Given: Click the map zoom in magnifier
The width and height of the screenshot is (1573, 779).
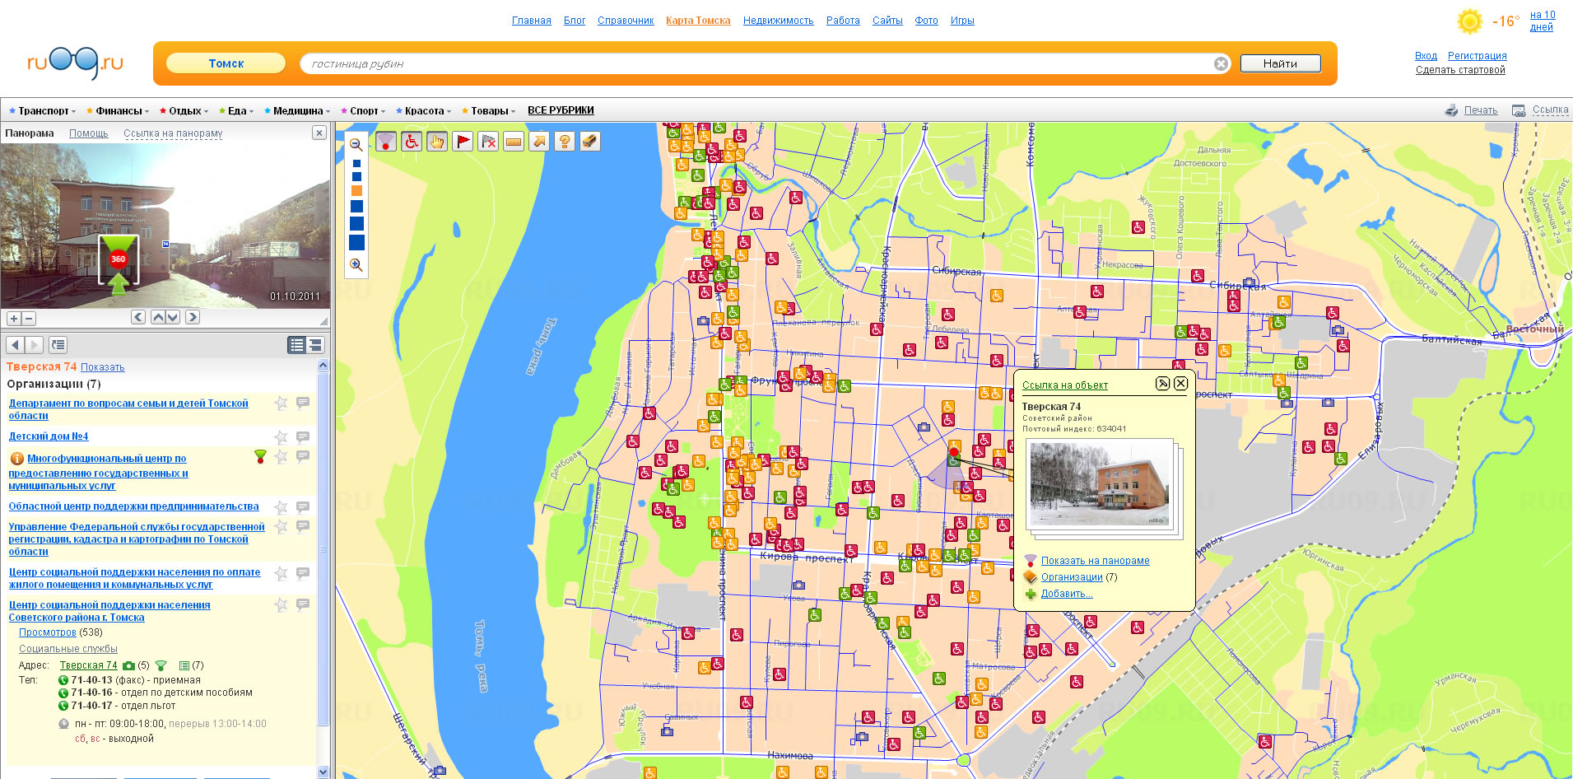Looking at the screenshot, I should coord(356,265).
